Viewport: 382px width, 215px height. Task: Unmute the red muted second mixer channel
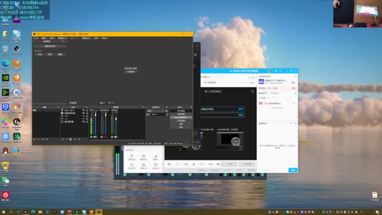(x=106, y=137)
